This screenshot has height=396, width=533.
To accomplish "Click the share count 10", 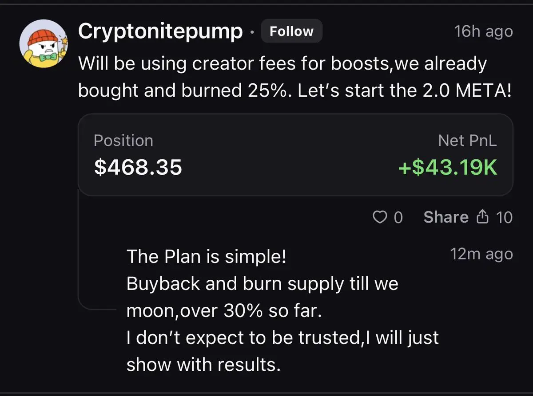I will (x=504, y=217).
